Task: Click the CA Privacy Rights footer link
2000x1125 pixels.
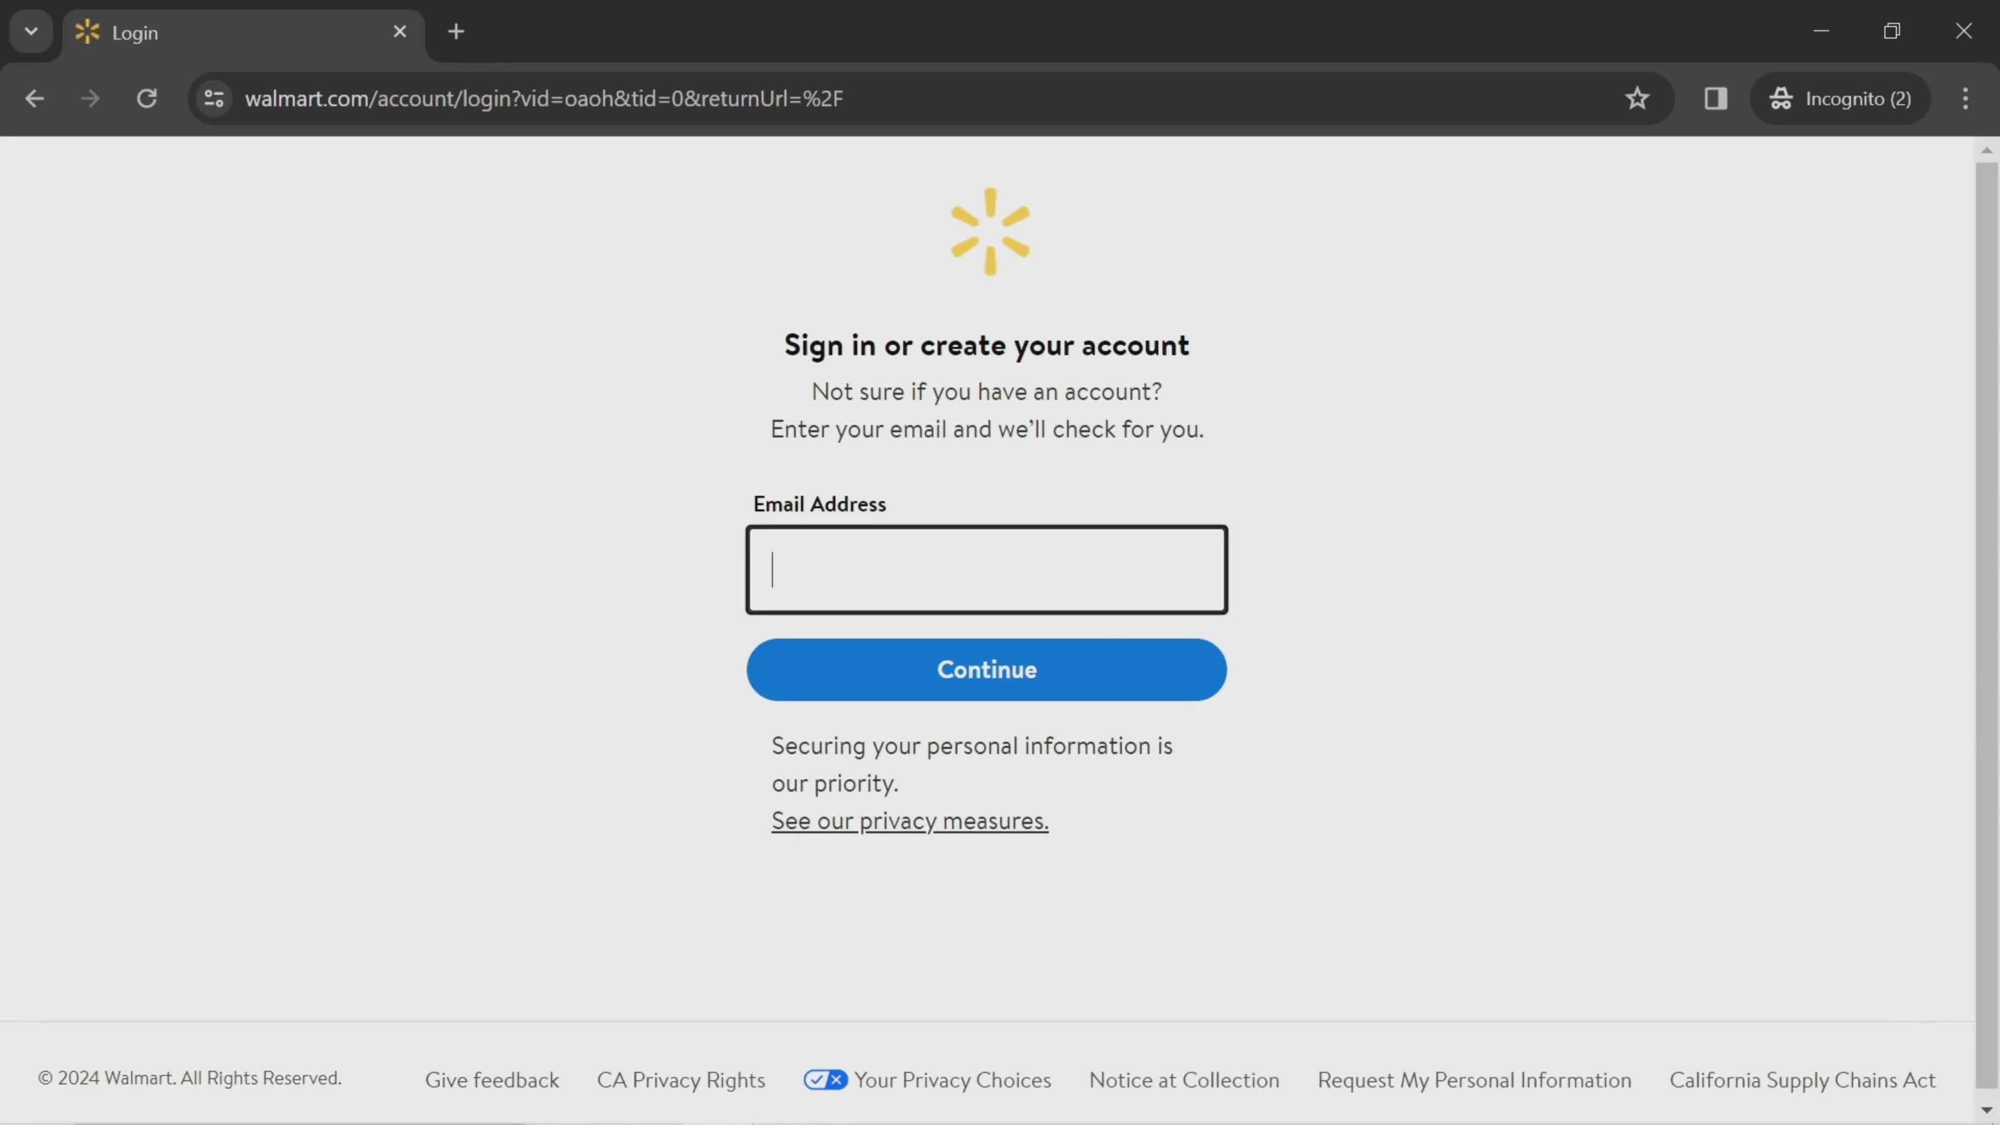Action: [681, 1080]
